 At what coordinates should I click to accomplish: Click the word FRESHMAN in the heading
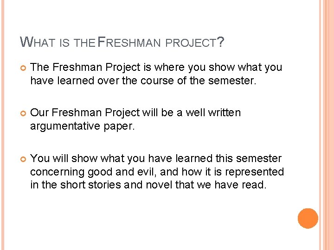(128, 43)
